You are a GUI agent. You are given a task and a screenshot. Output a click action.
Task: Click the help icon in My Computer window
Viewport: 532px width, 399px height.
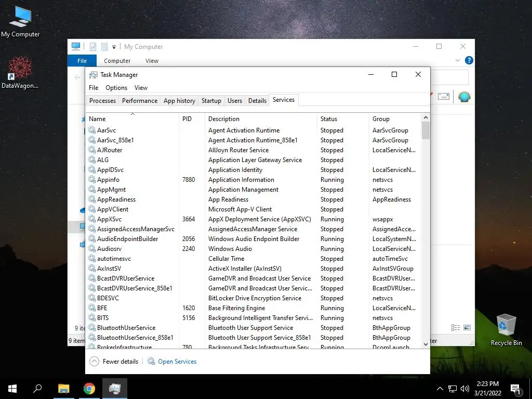tap(469, 60)
